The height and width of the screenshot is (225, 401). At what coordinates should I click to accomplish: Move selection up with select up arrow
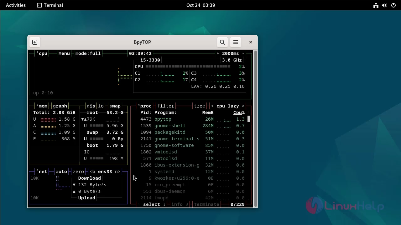click(139, 204)
